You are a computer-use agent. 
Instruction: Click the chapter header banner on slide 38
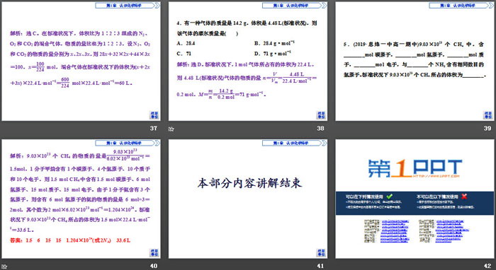tap(295, 6)
